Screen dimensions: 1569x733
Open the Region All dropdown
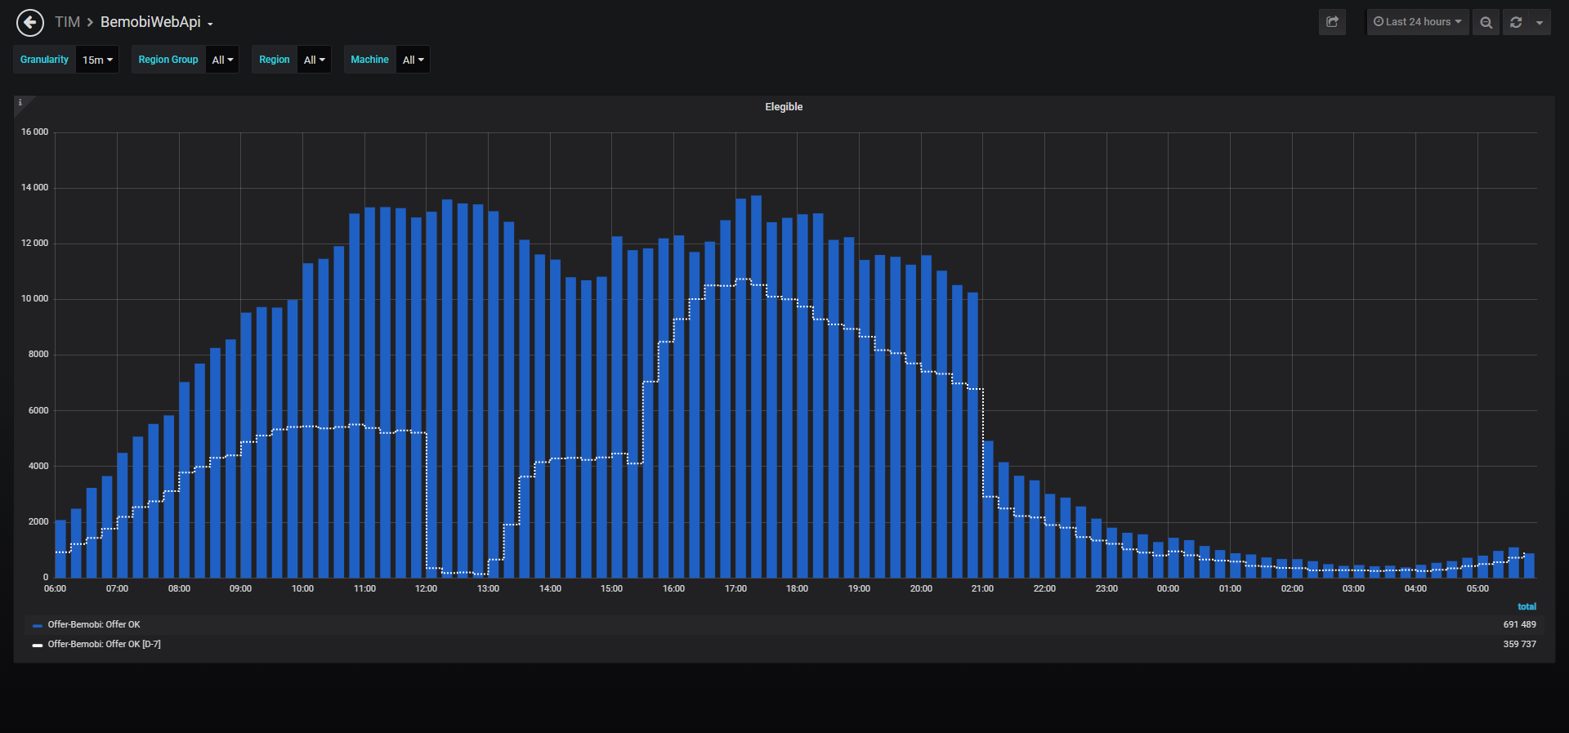coord(315,60)
